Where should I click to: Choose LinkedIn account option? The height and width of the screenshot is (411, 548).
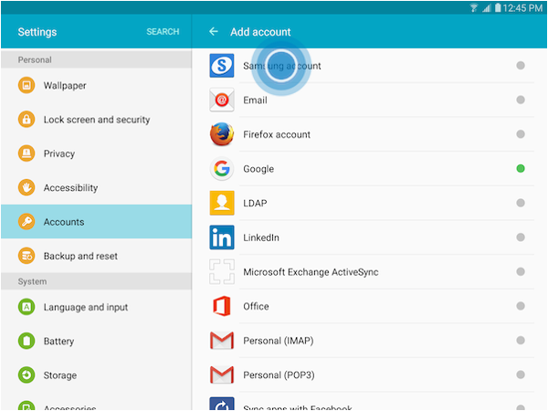pyautogui.click(x=370, y=237)
